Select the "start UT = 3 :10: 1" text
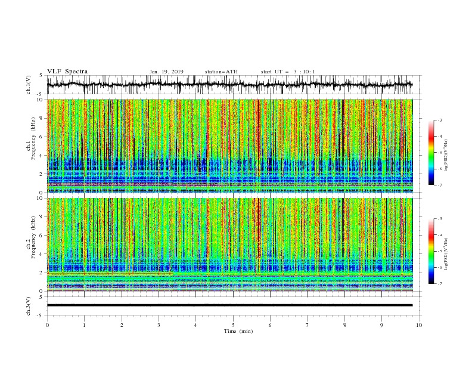 tap(288, 72)
